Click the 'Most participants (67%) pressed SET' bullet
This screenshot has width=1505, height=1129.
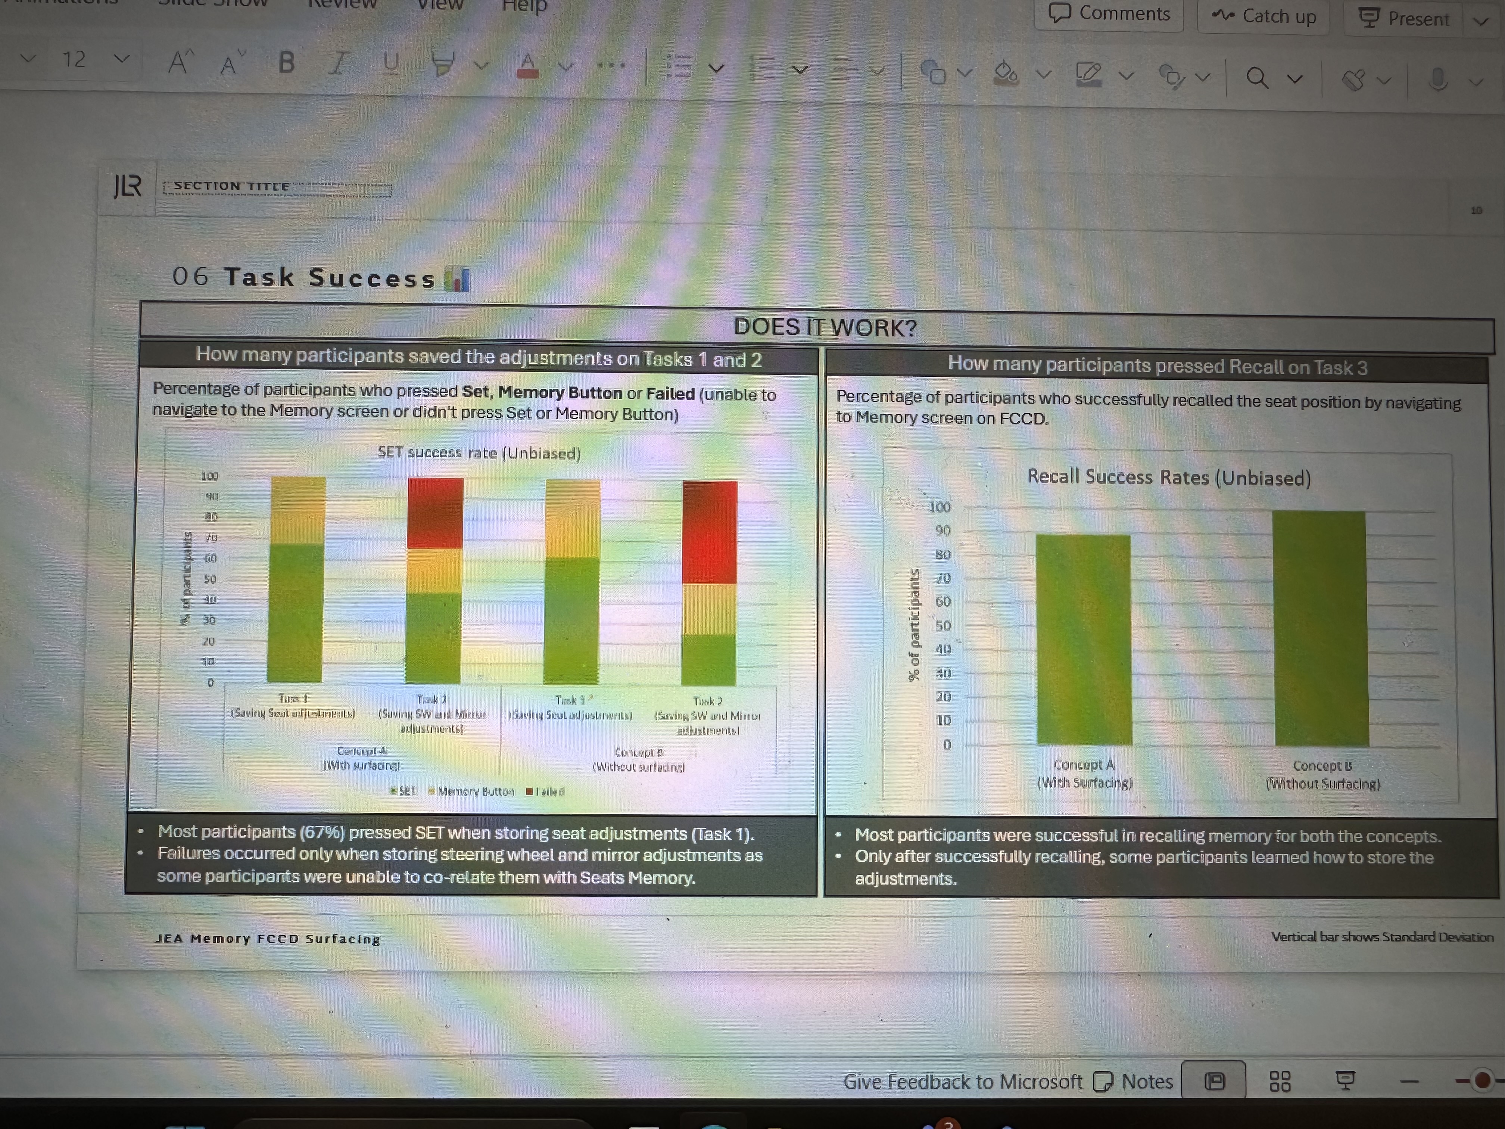pos(456,833)
